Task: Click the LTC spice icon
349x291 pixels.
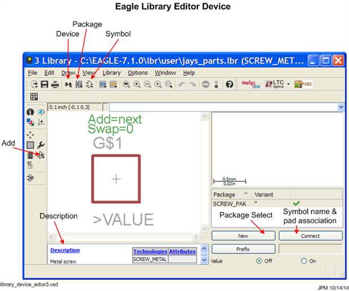Action: pyautogui.click(x=275, y=84)
